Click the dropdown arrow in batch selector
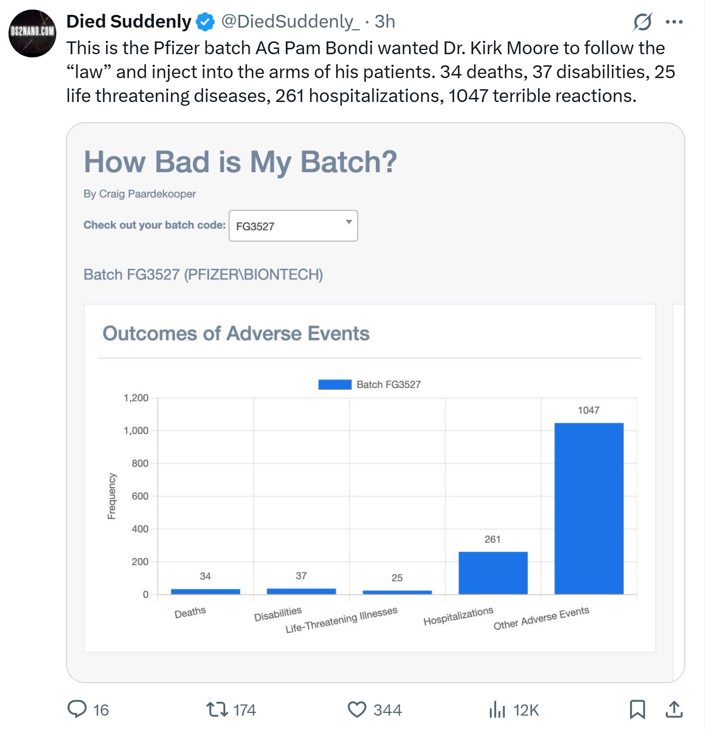The image size is (705, 731). point(349,222)
